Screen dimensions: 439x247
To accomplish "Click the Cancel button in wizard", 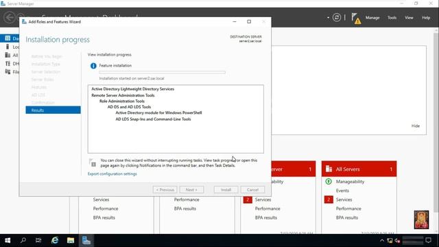I will click(252, 190).
